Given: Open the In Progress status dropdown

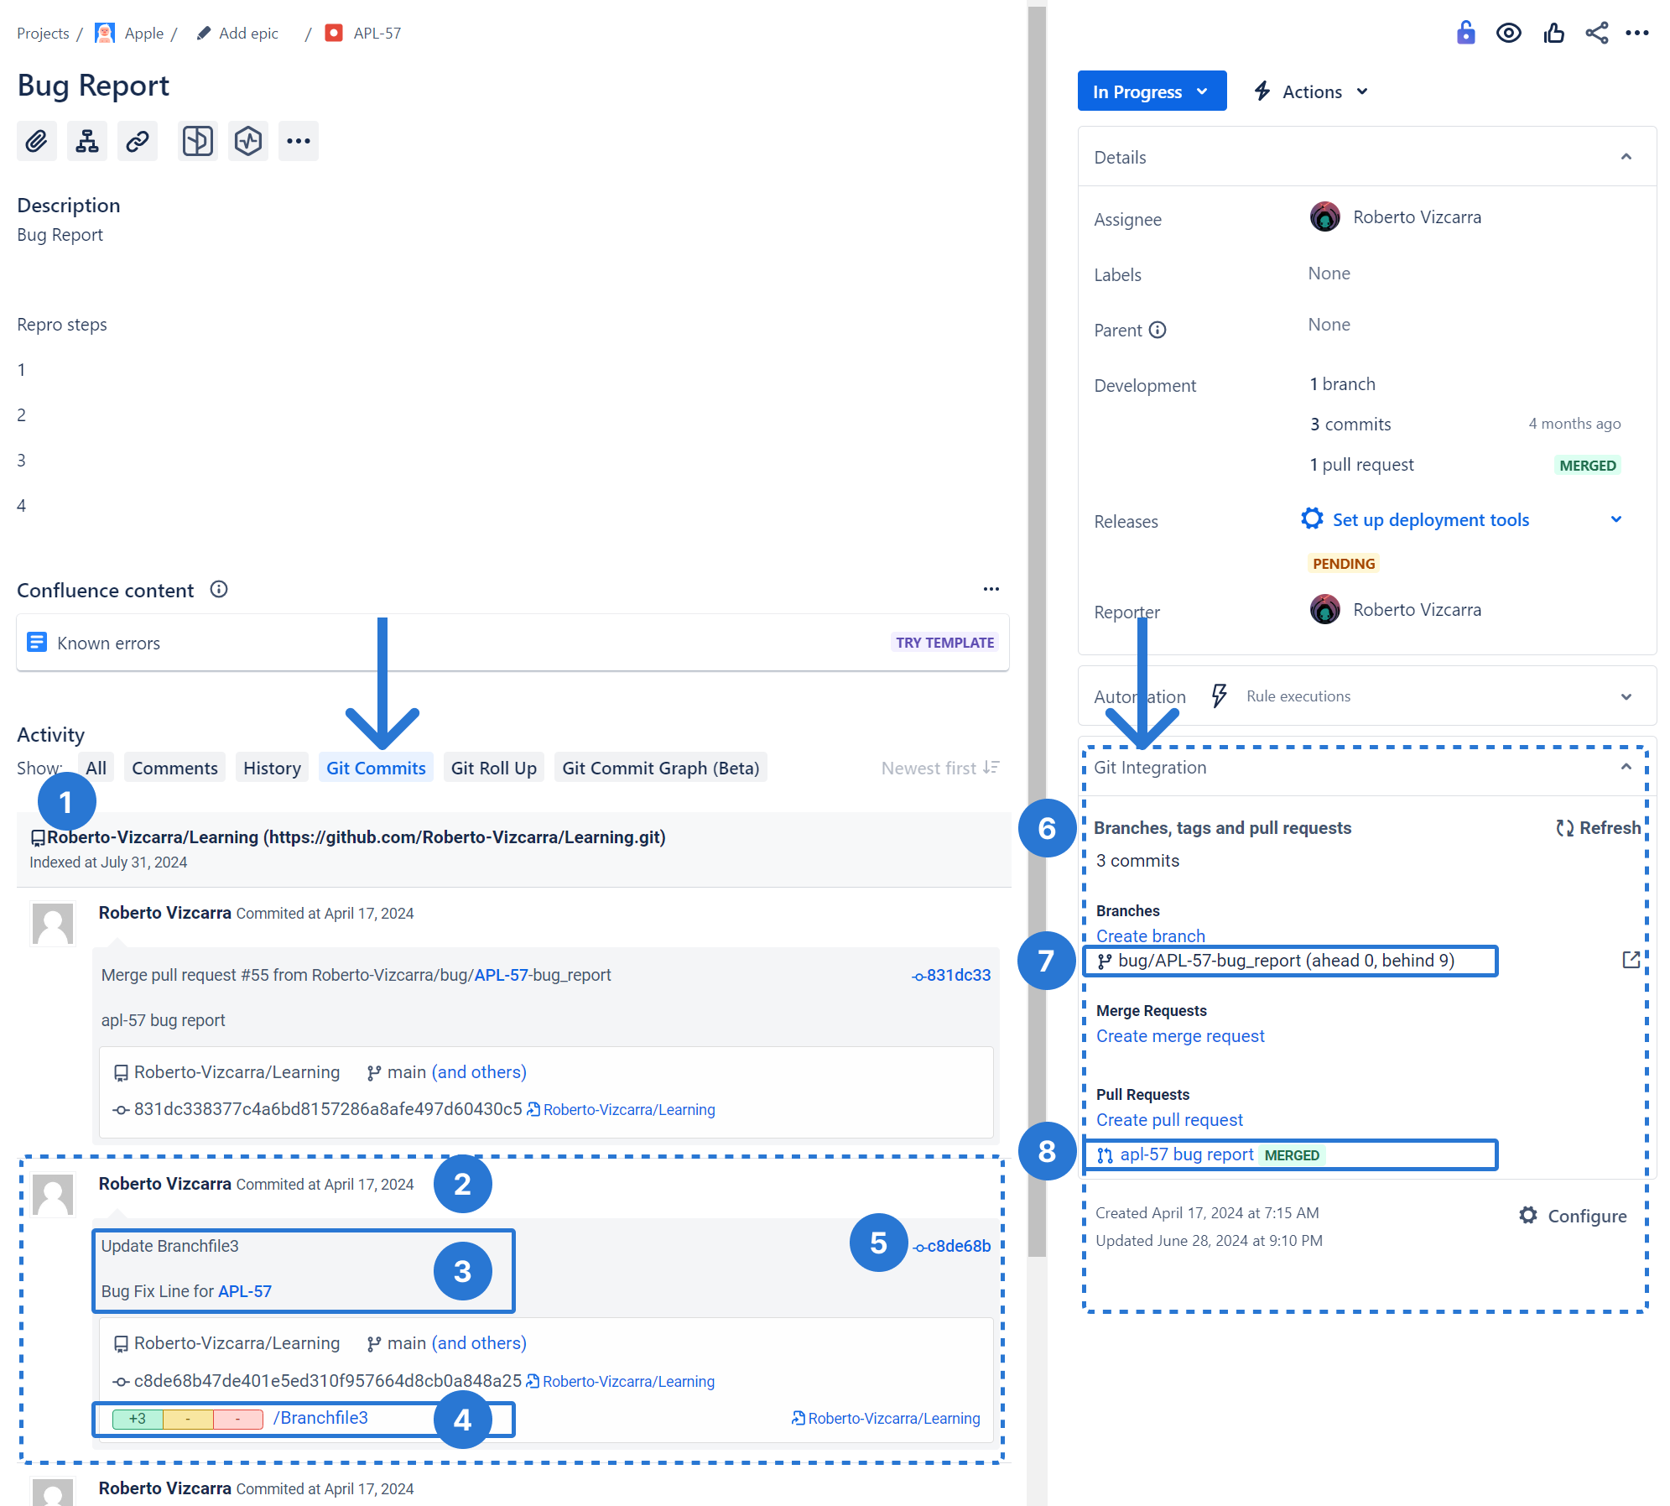Looking at the screenshot, I should point(1152,91).
